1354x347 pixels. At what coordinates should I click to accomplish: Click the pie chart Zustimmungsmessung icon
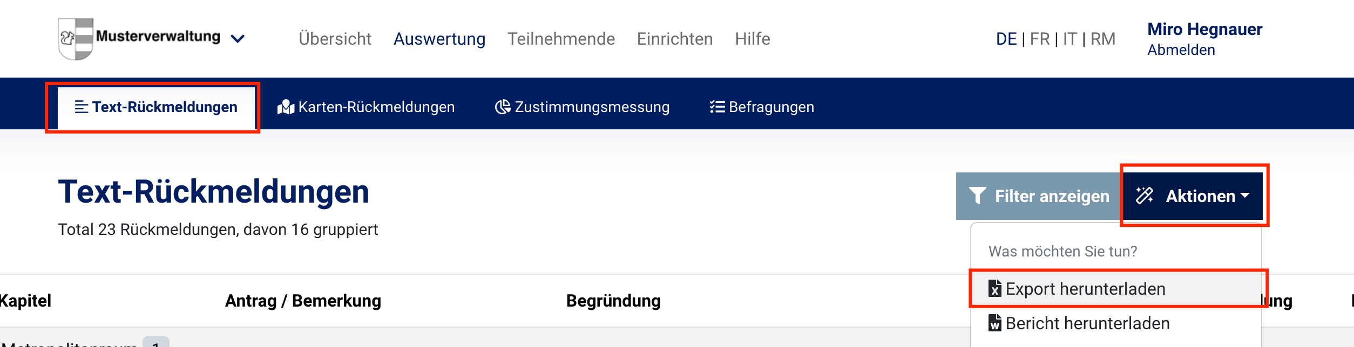coord(503,107)
